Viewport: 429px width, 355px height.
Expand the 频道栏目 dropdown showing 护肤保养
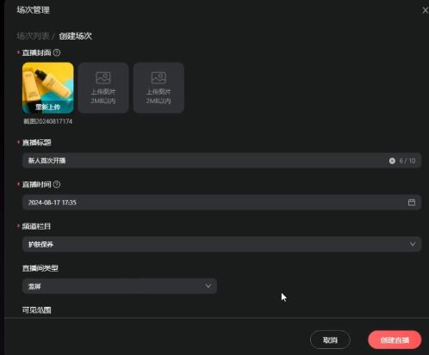(221, 244)
